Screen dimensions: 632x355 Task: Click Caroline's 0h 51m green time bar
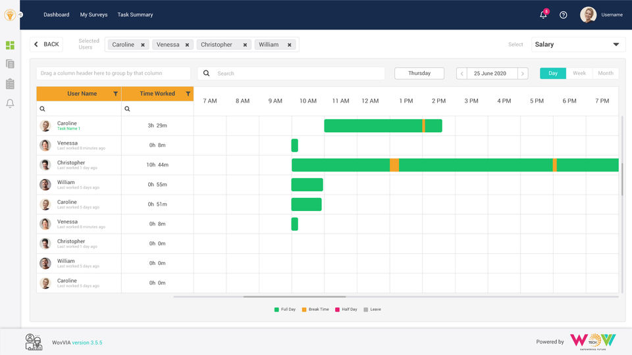306,204
